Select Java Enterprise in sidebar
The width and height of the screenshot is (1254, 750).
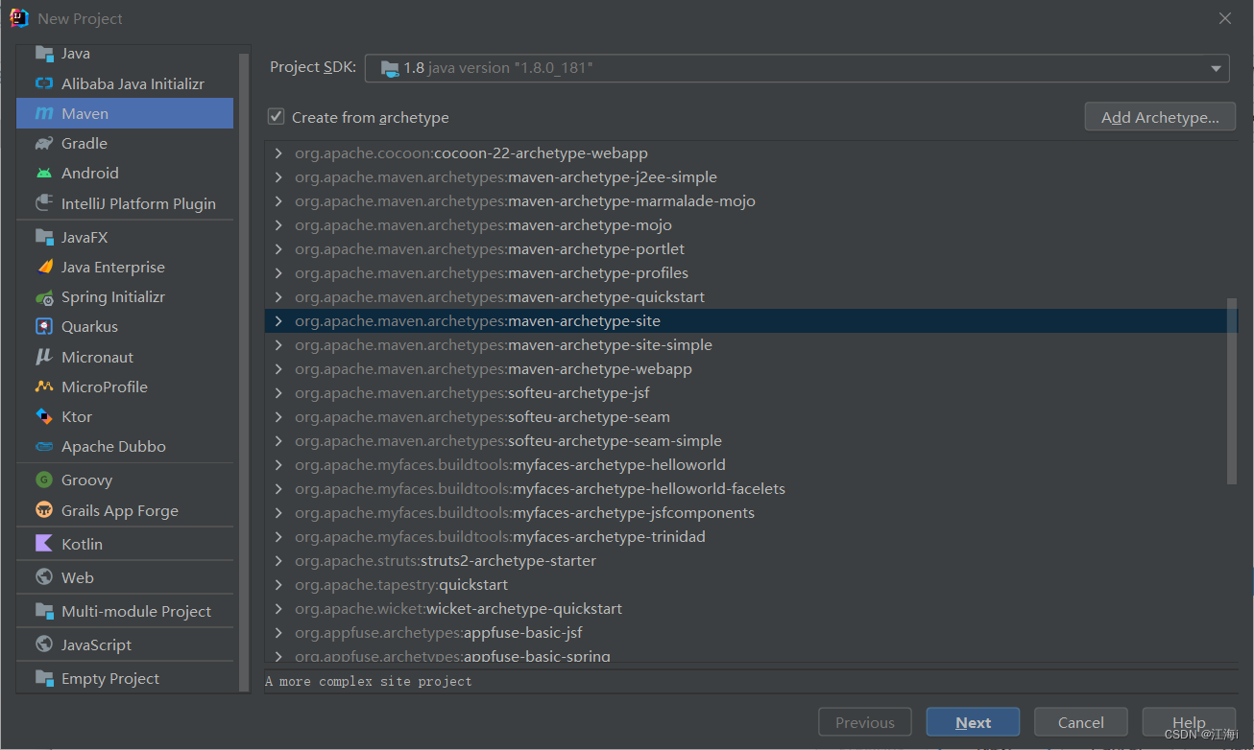pyautogui.click(x=125, y=267)
